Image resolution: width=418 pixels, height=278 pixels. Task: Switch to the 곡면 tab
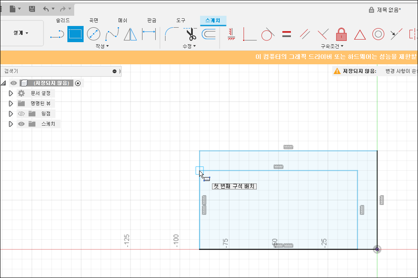click(x=94, y=20)
